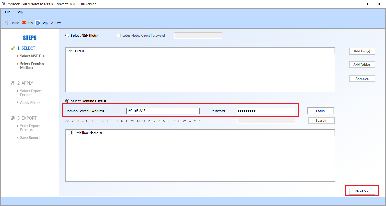Screen dimensions: 386x206
Task: Check the Mailbox Name(s) select-all checkbox
Action: coord(70,133)
